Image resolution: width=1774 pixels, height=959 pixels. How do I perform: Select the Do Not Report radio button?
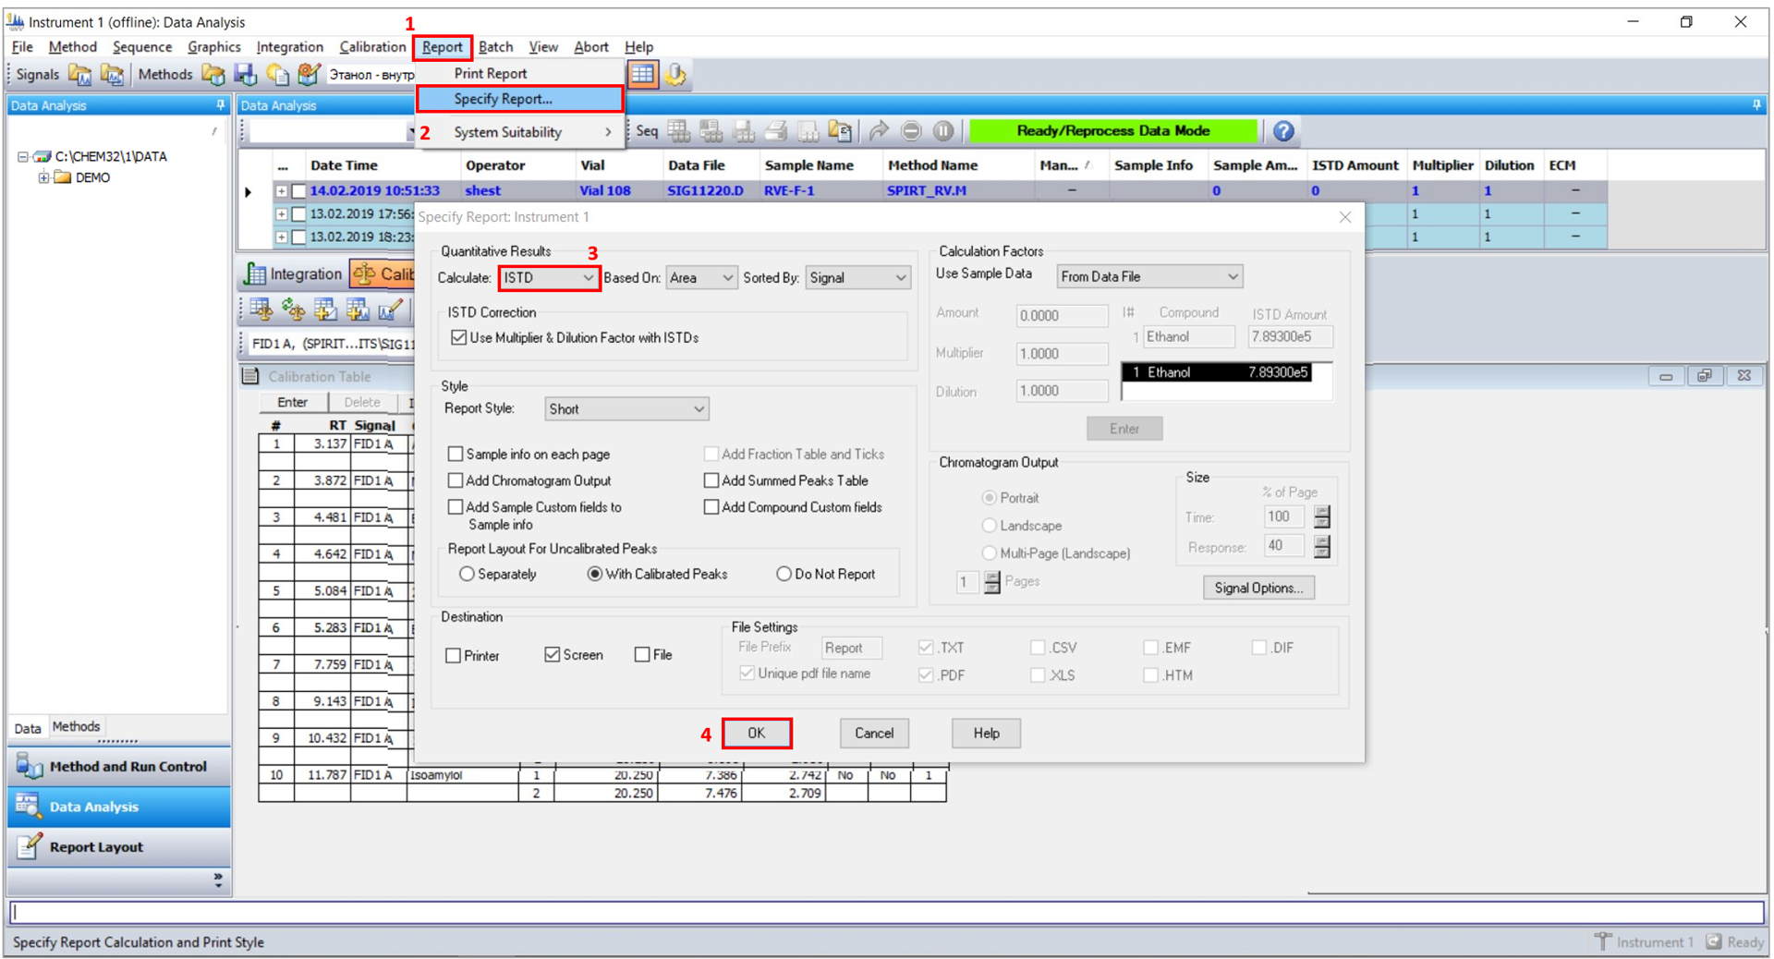784,574
